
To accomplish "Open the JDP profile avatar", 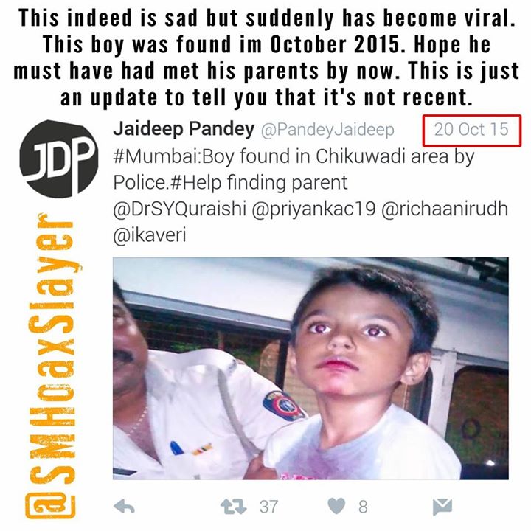I will (59, 159).
